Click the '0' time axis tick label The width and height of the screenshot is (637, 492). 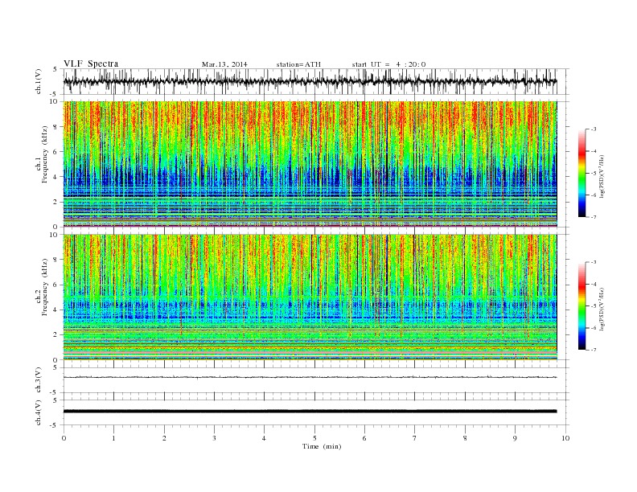(64, 438)
